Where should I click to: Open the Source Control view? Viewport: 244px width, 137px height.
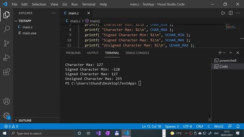pos(6,43)
